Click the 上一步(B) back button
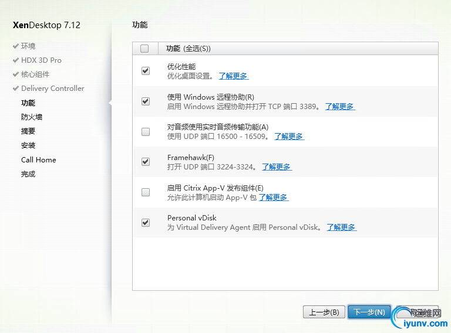This screenshot has height=333, width=451. click(x=324, y=312)
